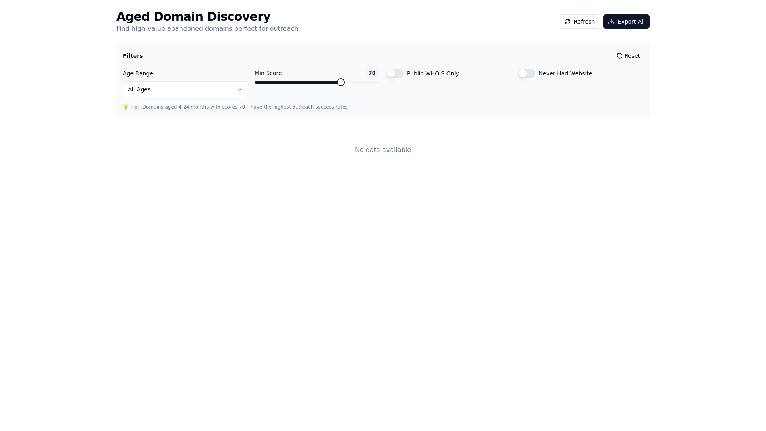Click the Never Had Website label text
This screenshot has width=766, height=431.
click(x=565, y=73)
